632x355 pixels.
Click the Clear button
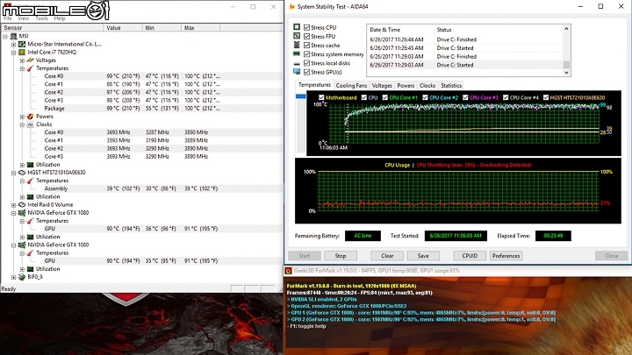(387, 256)
